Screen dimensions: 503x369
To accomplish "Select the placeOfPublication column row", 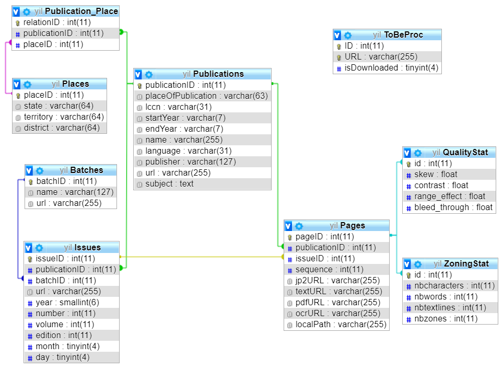I will 203,96.
